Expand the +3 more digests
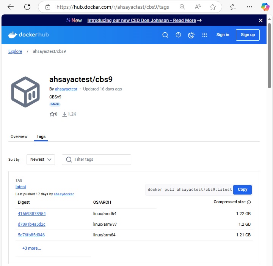 (32, 248)
